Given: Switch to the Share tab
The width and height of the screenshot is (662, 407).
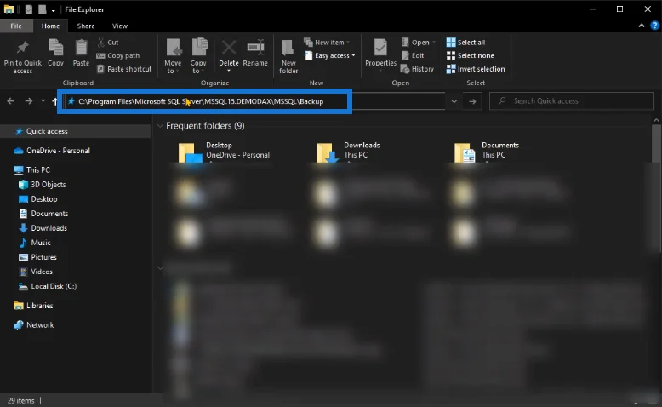Looking at the screenshot, I should pyautogui.click(x=86, y=26).
